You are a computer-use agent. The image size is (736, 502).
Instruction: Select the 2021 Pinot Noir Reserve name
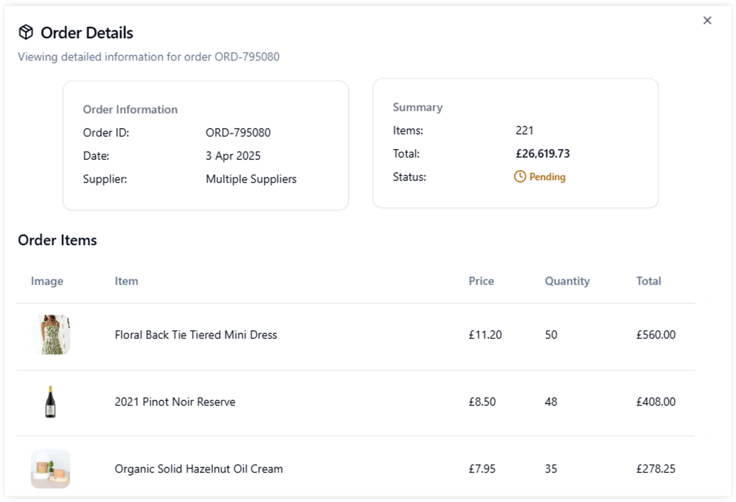pyautogui.click(x=175, y=402)
